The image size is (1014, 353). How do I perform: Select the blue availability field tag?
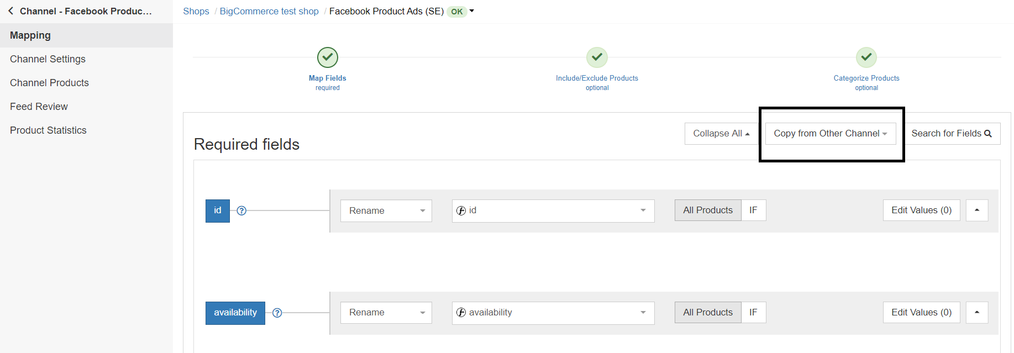click(235, 313)
